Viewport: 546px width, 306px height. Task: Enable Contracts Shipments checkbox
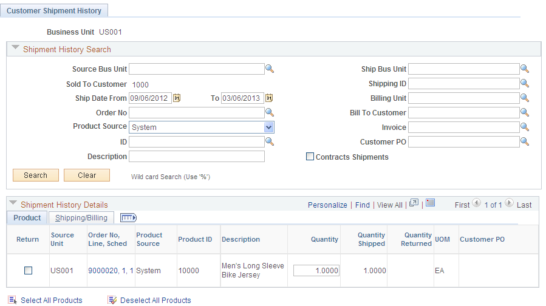pyautogui.click(x=310, y=156)
